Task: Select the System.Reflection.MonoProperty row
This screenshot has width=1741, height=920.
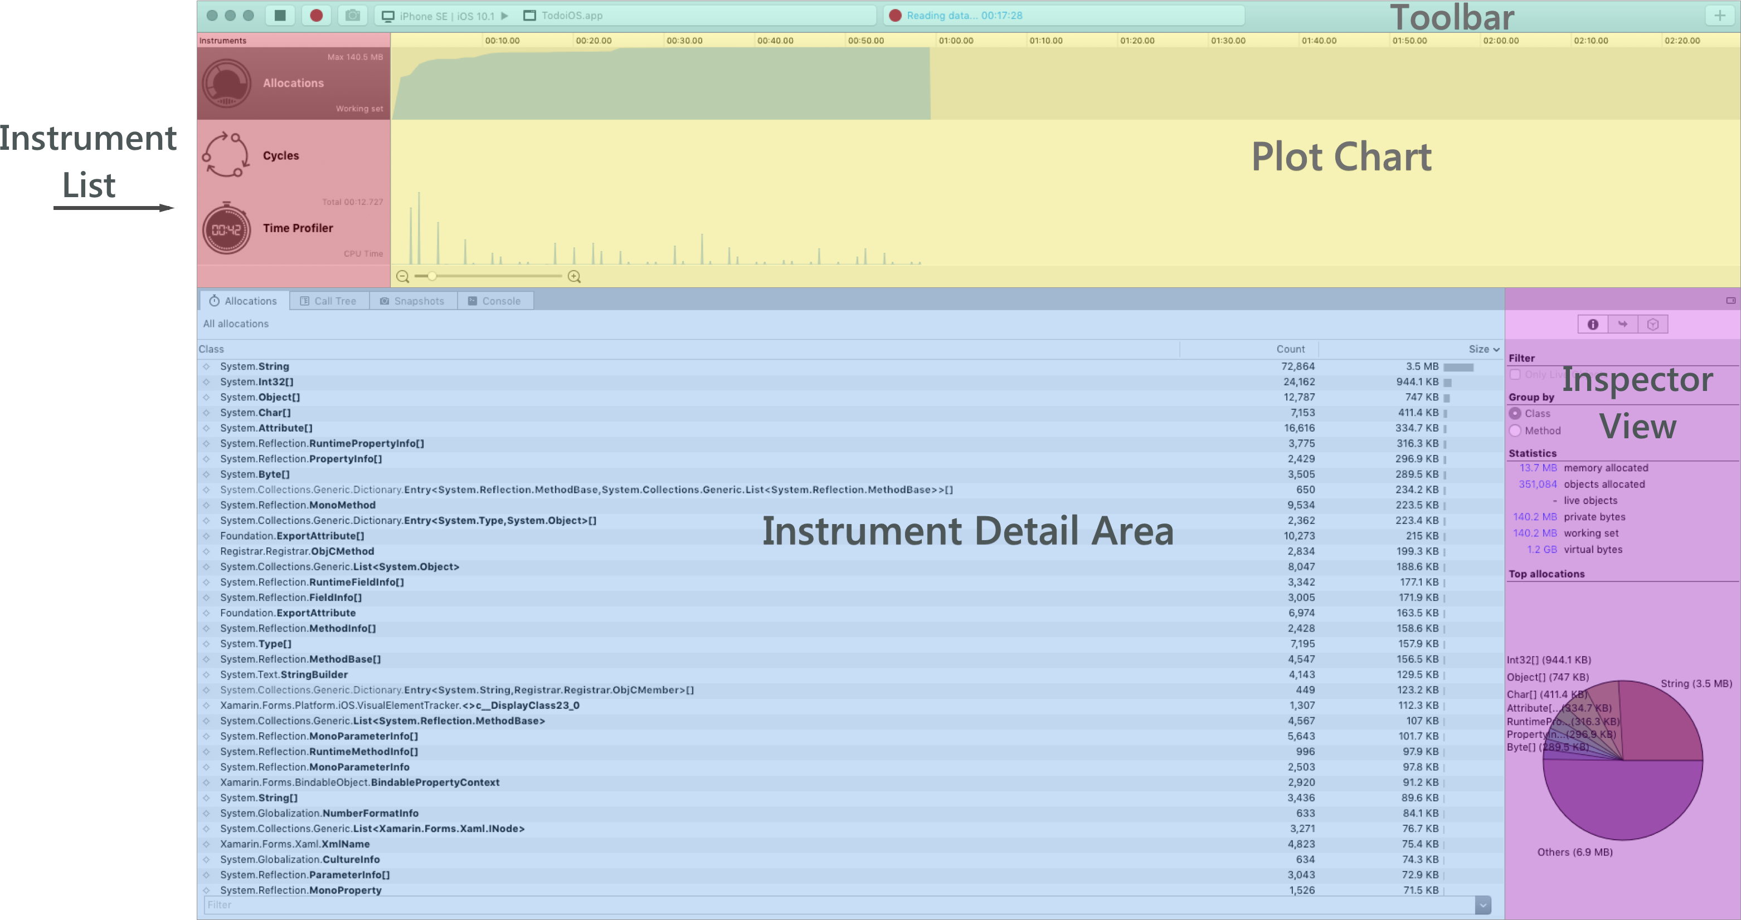Action: pyautogui.click(x=850, y=890)
